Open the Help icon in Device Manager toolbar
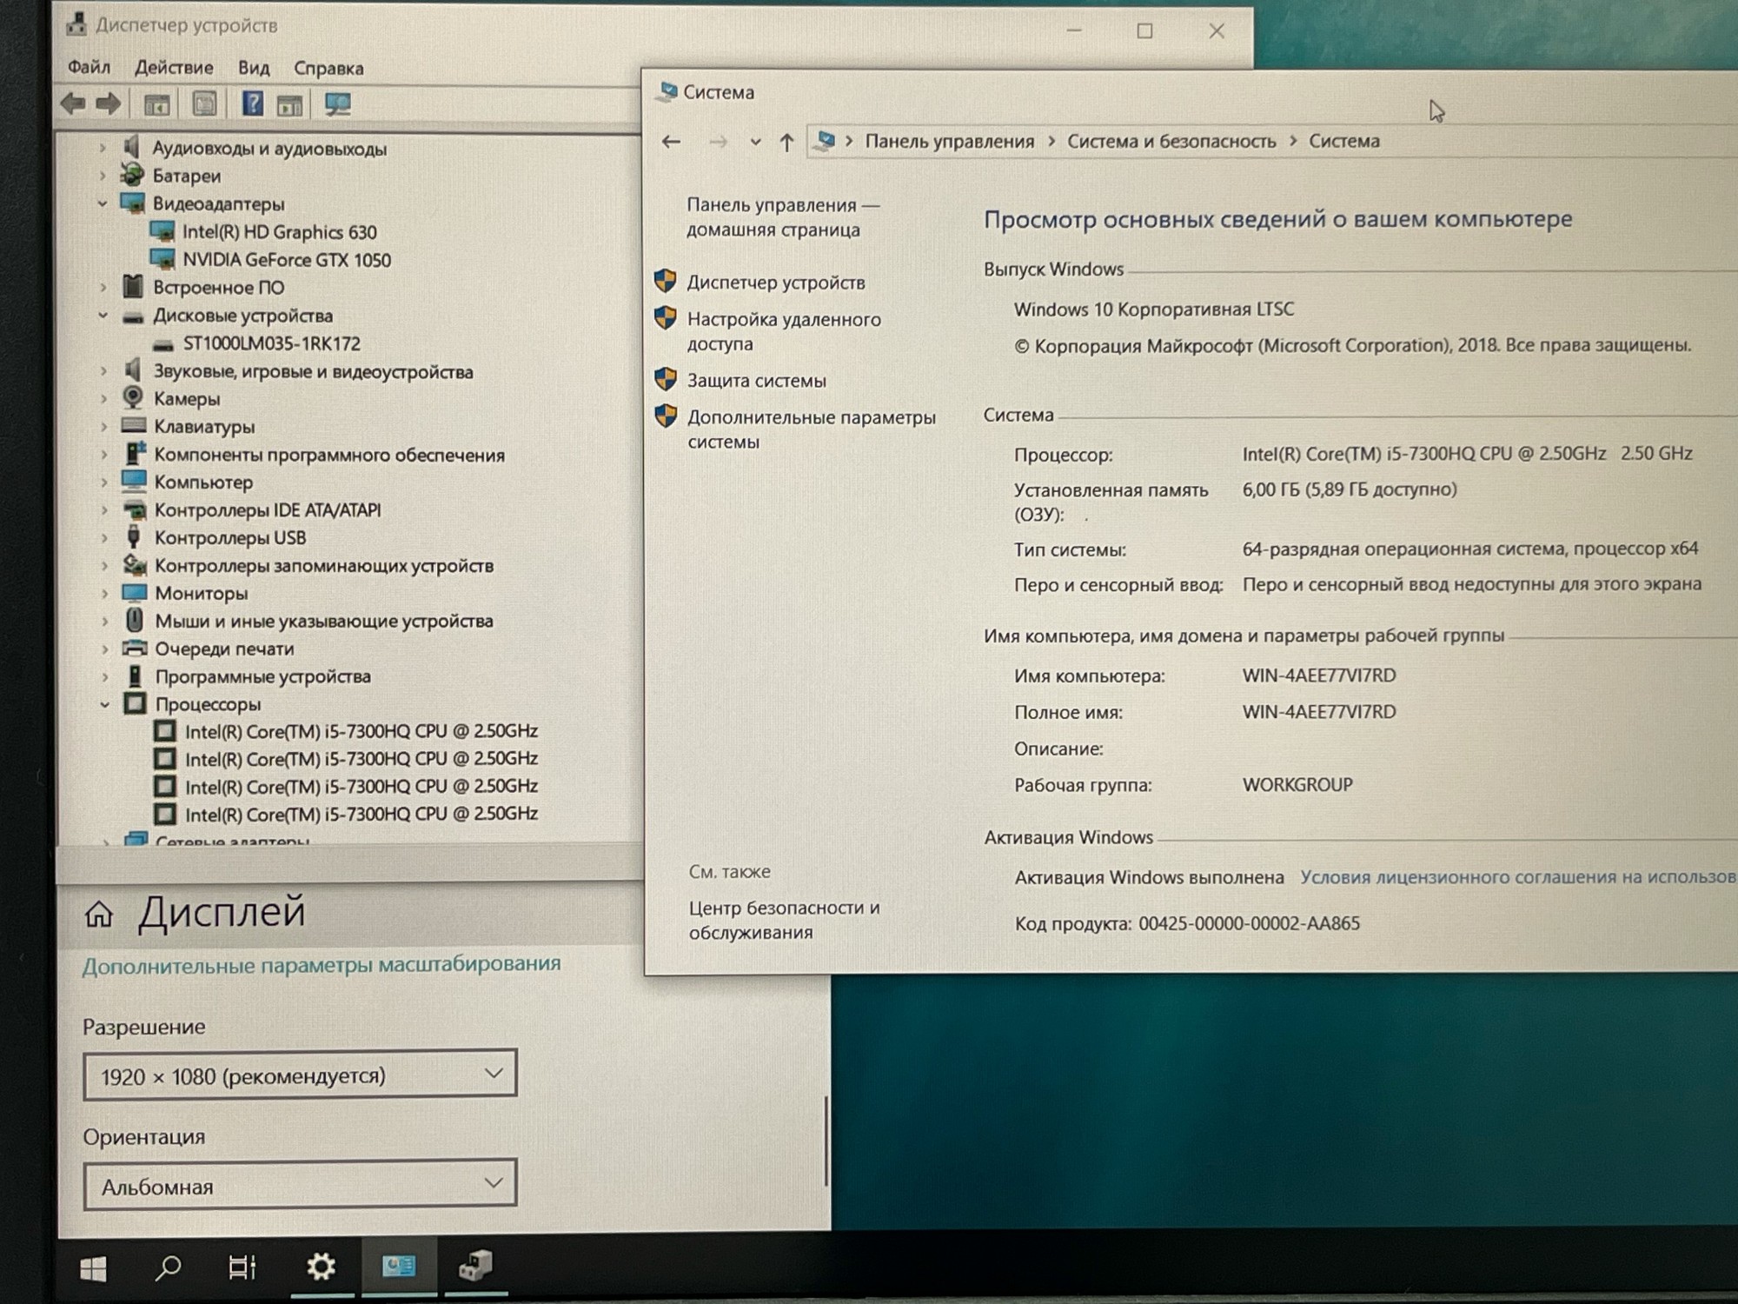 [x=252, y=104]
